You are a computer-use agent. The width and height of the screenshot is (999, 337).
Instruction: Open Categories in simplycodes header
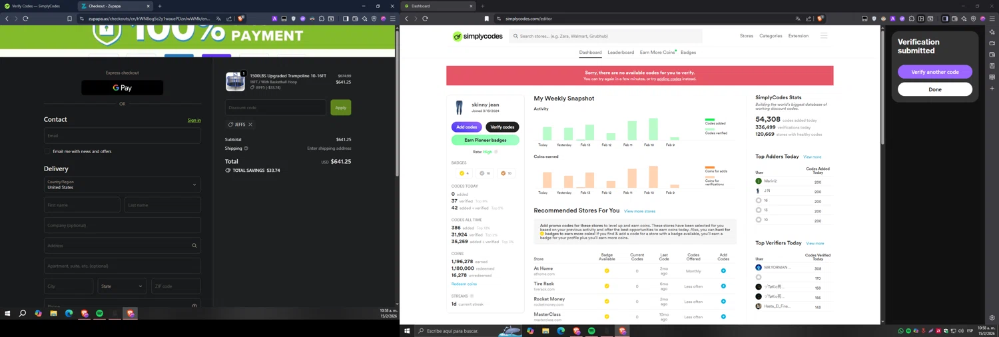pyautogui.click(x=771, y=36)
